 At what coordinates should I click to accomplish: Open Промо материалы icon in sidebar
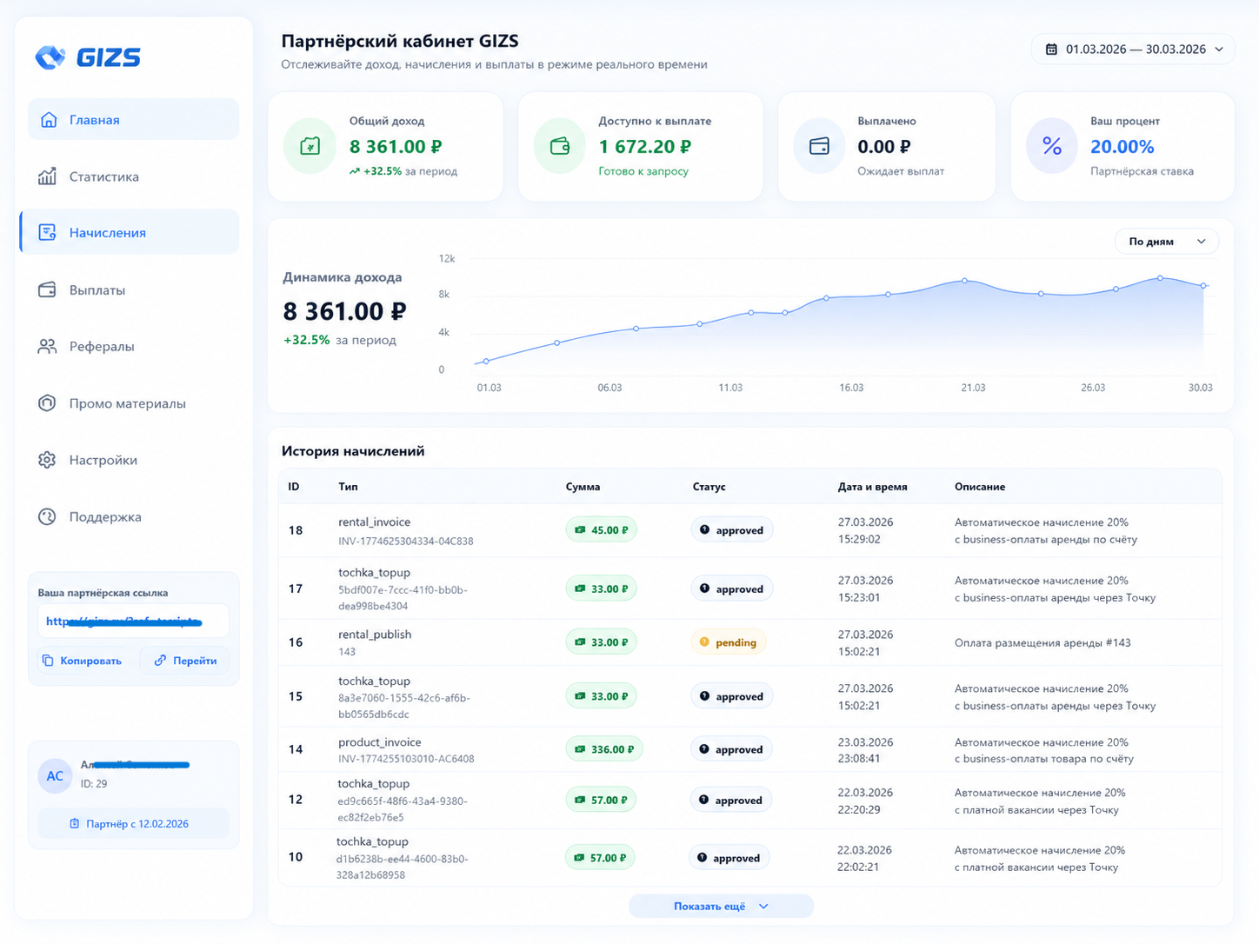(47, 403)
